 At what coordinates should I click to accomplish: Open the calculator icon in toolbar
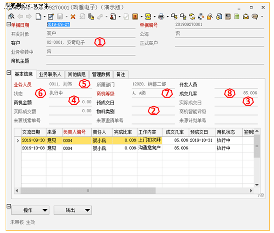(228, 16)
